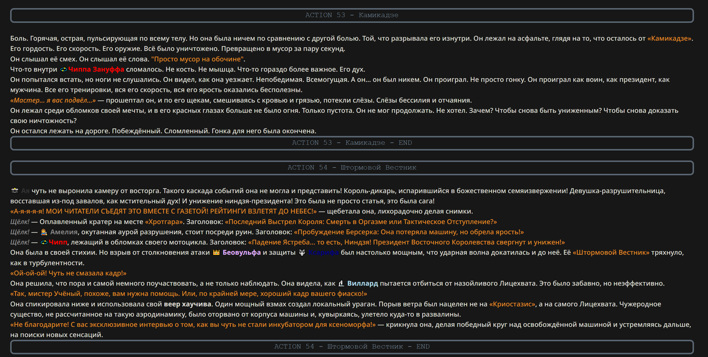Click the gray name Амелия
708x357 pixels.
point(64,232)
